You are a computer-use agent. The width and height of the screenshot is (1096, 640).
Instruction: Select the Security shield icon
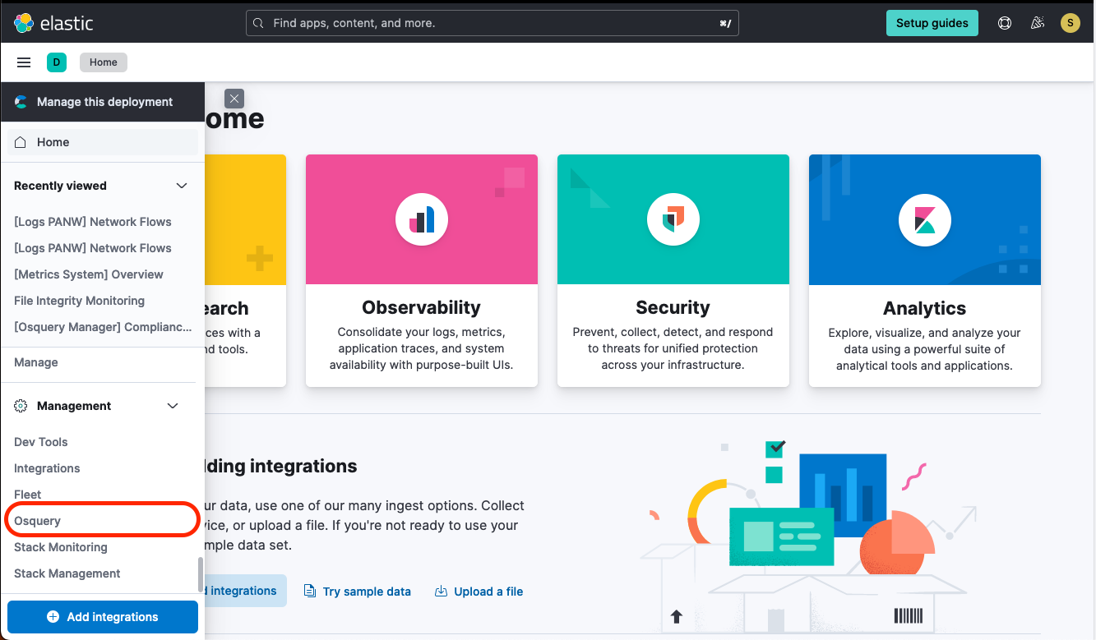673,219
